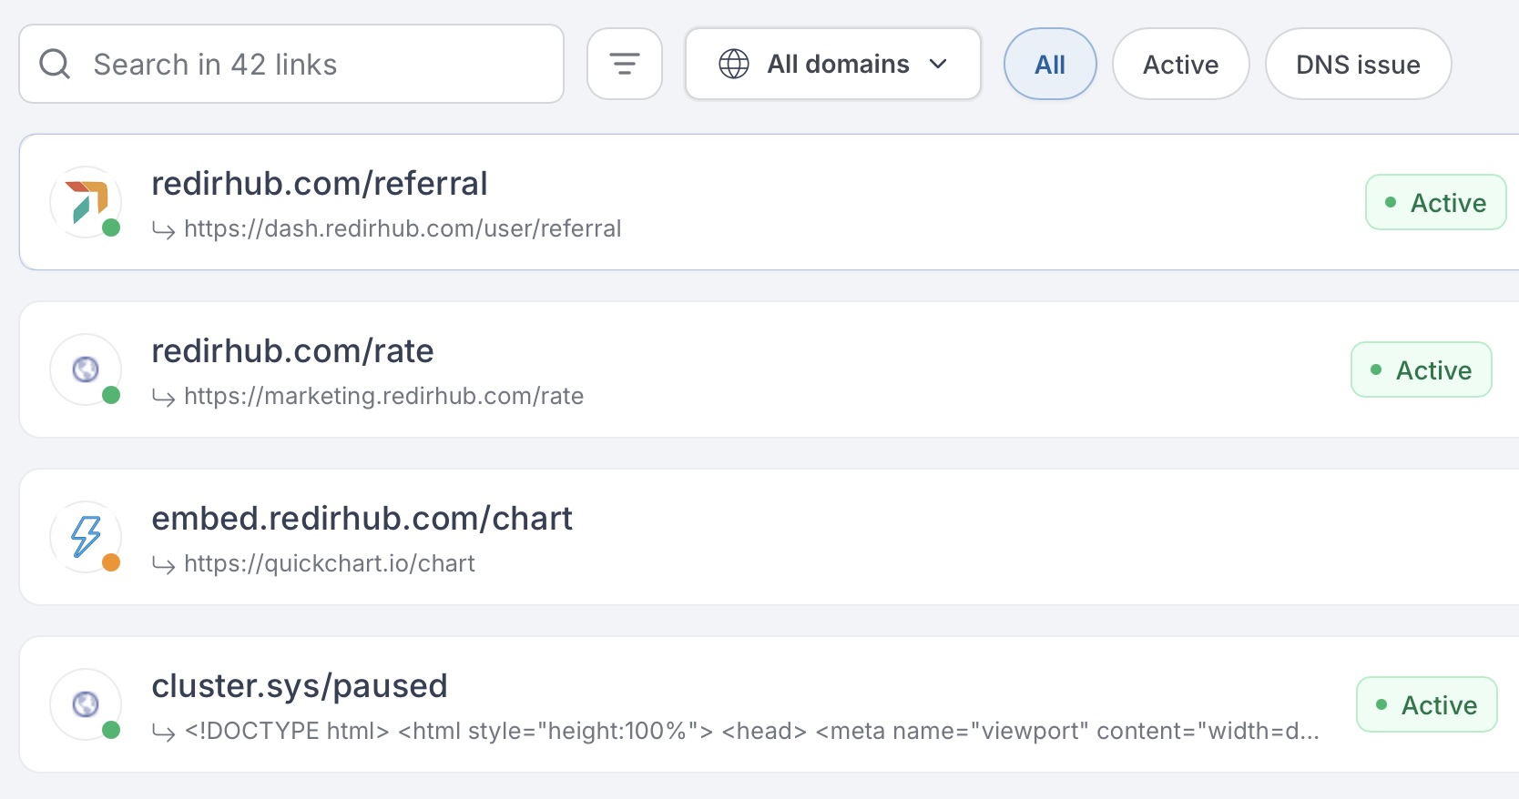The image size is (1519, 799).
Task: Click the globe icon in All domains
Action: tap(734, 64)
